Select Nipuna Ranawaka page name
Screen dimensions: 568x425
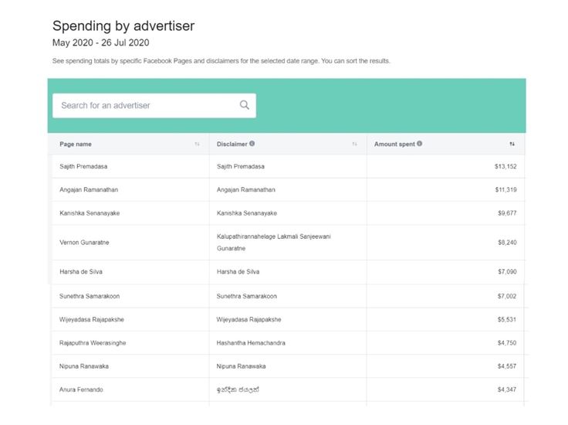[x=84, y=366]
